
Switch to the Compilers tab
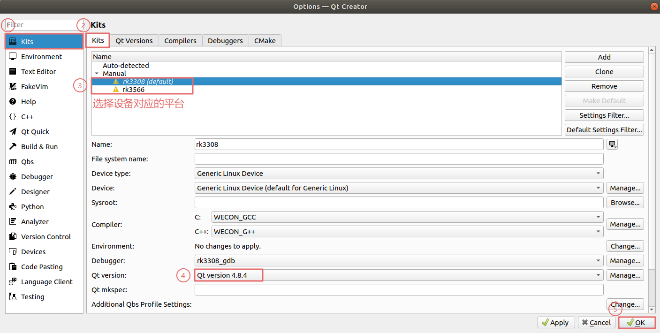pos(180,41)
